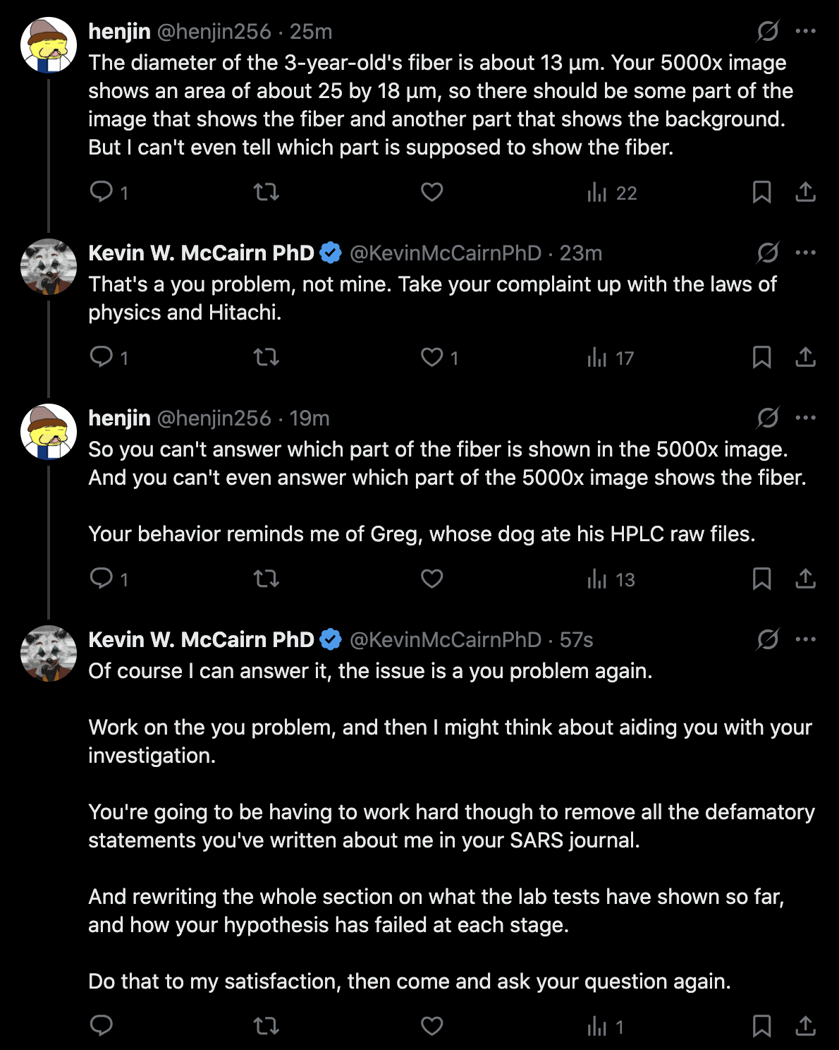View analytics showing 22 views
Screen dimensions: 839x1050
point(611,193)
